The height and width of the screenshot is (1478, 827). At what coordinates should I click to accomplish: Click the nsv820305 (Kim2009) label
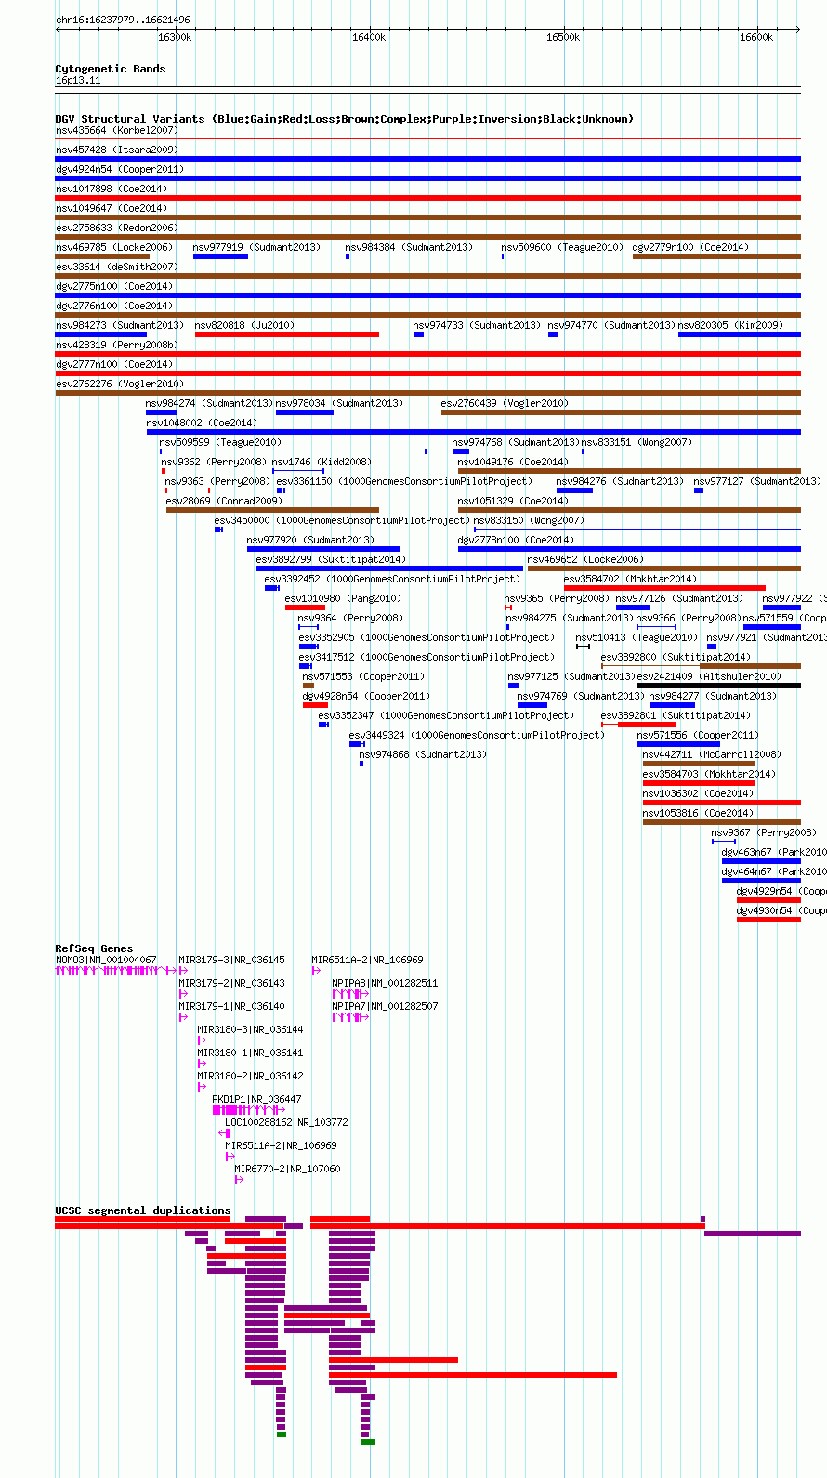click(730, 325)
